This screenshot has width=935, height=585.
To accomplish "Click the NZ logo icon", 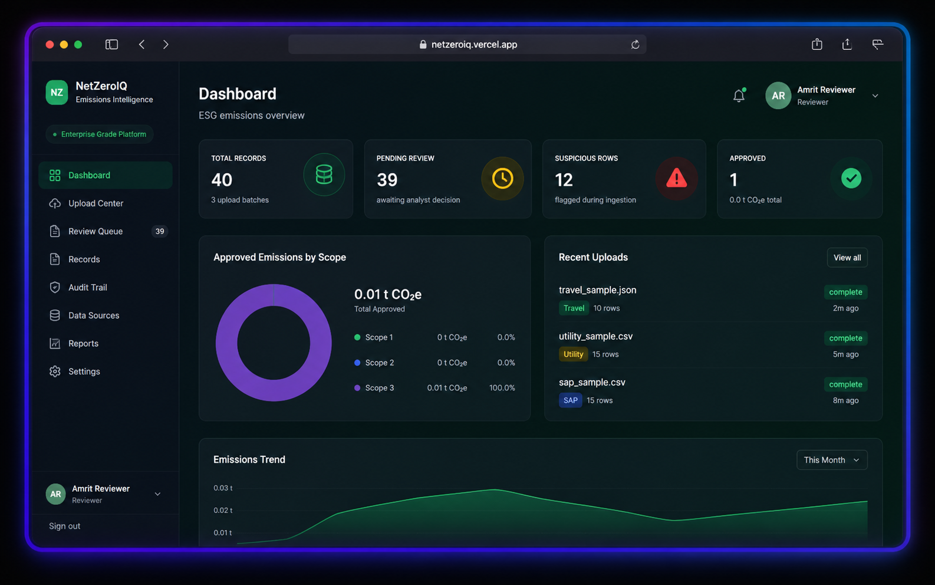I will point(57,93).
